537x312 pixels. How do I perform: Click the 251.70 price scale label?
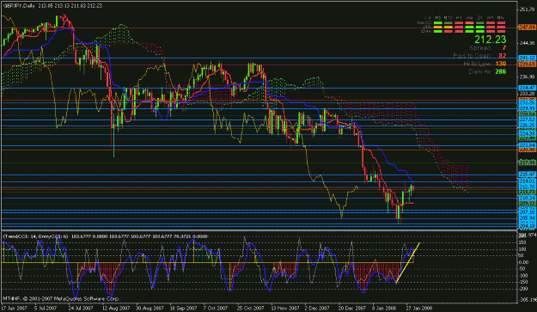[527, 9]
